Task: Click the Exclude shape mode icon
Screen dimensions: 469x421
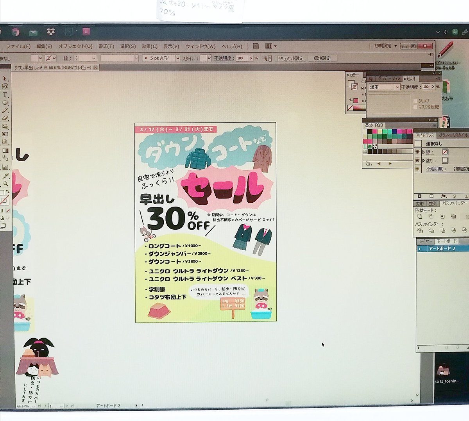Action: (x=453, y=216)
